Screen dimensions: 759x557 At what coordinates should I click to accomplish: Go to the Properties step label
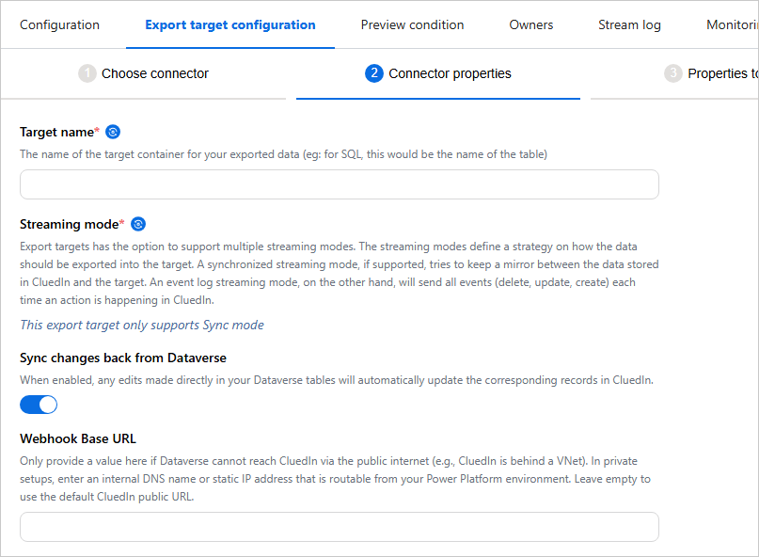pyautogui.click(x=722, y=73)
